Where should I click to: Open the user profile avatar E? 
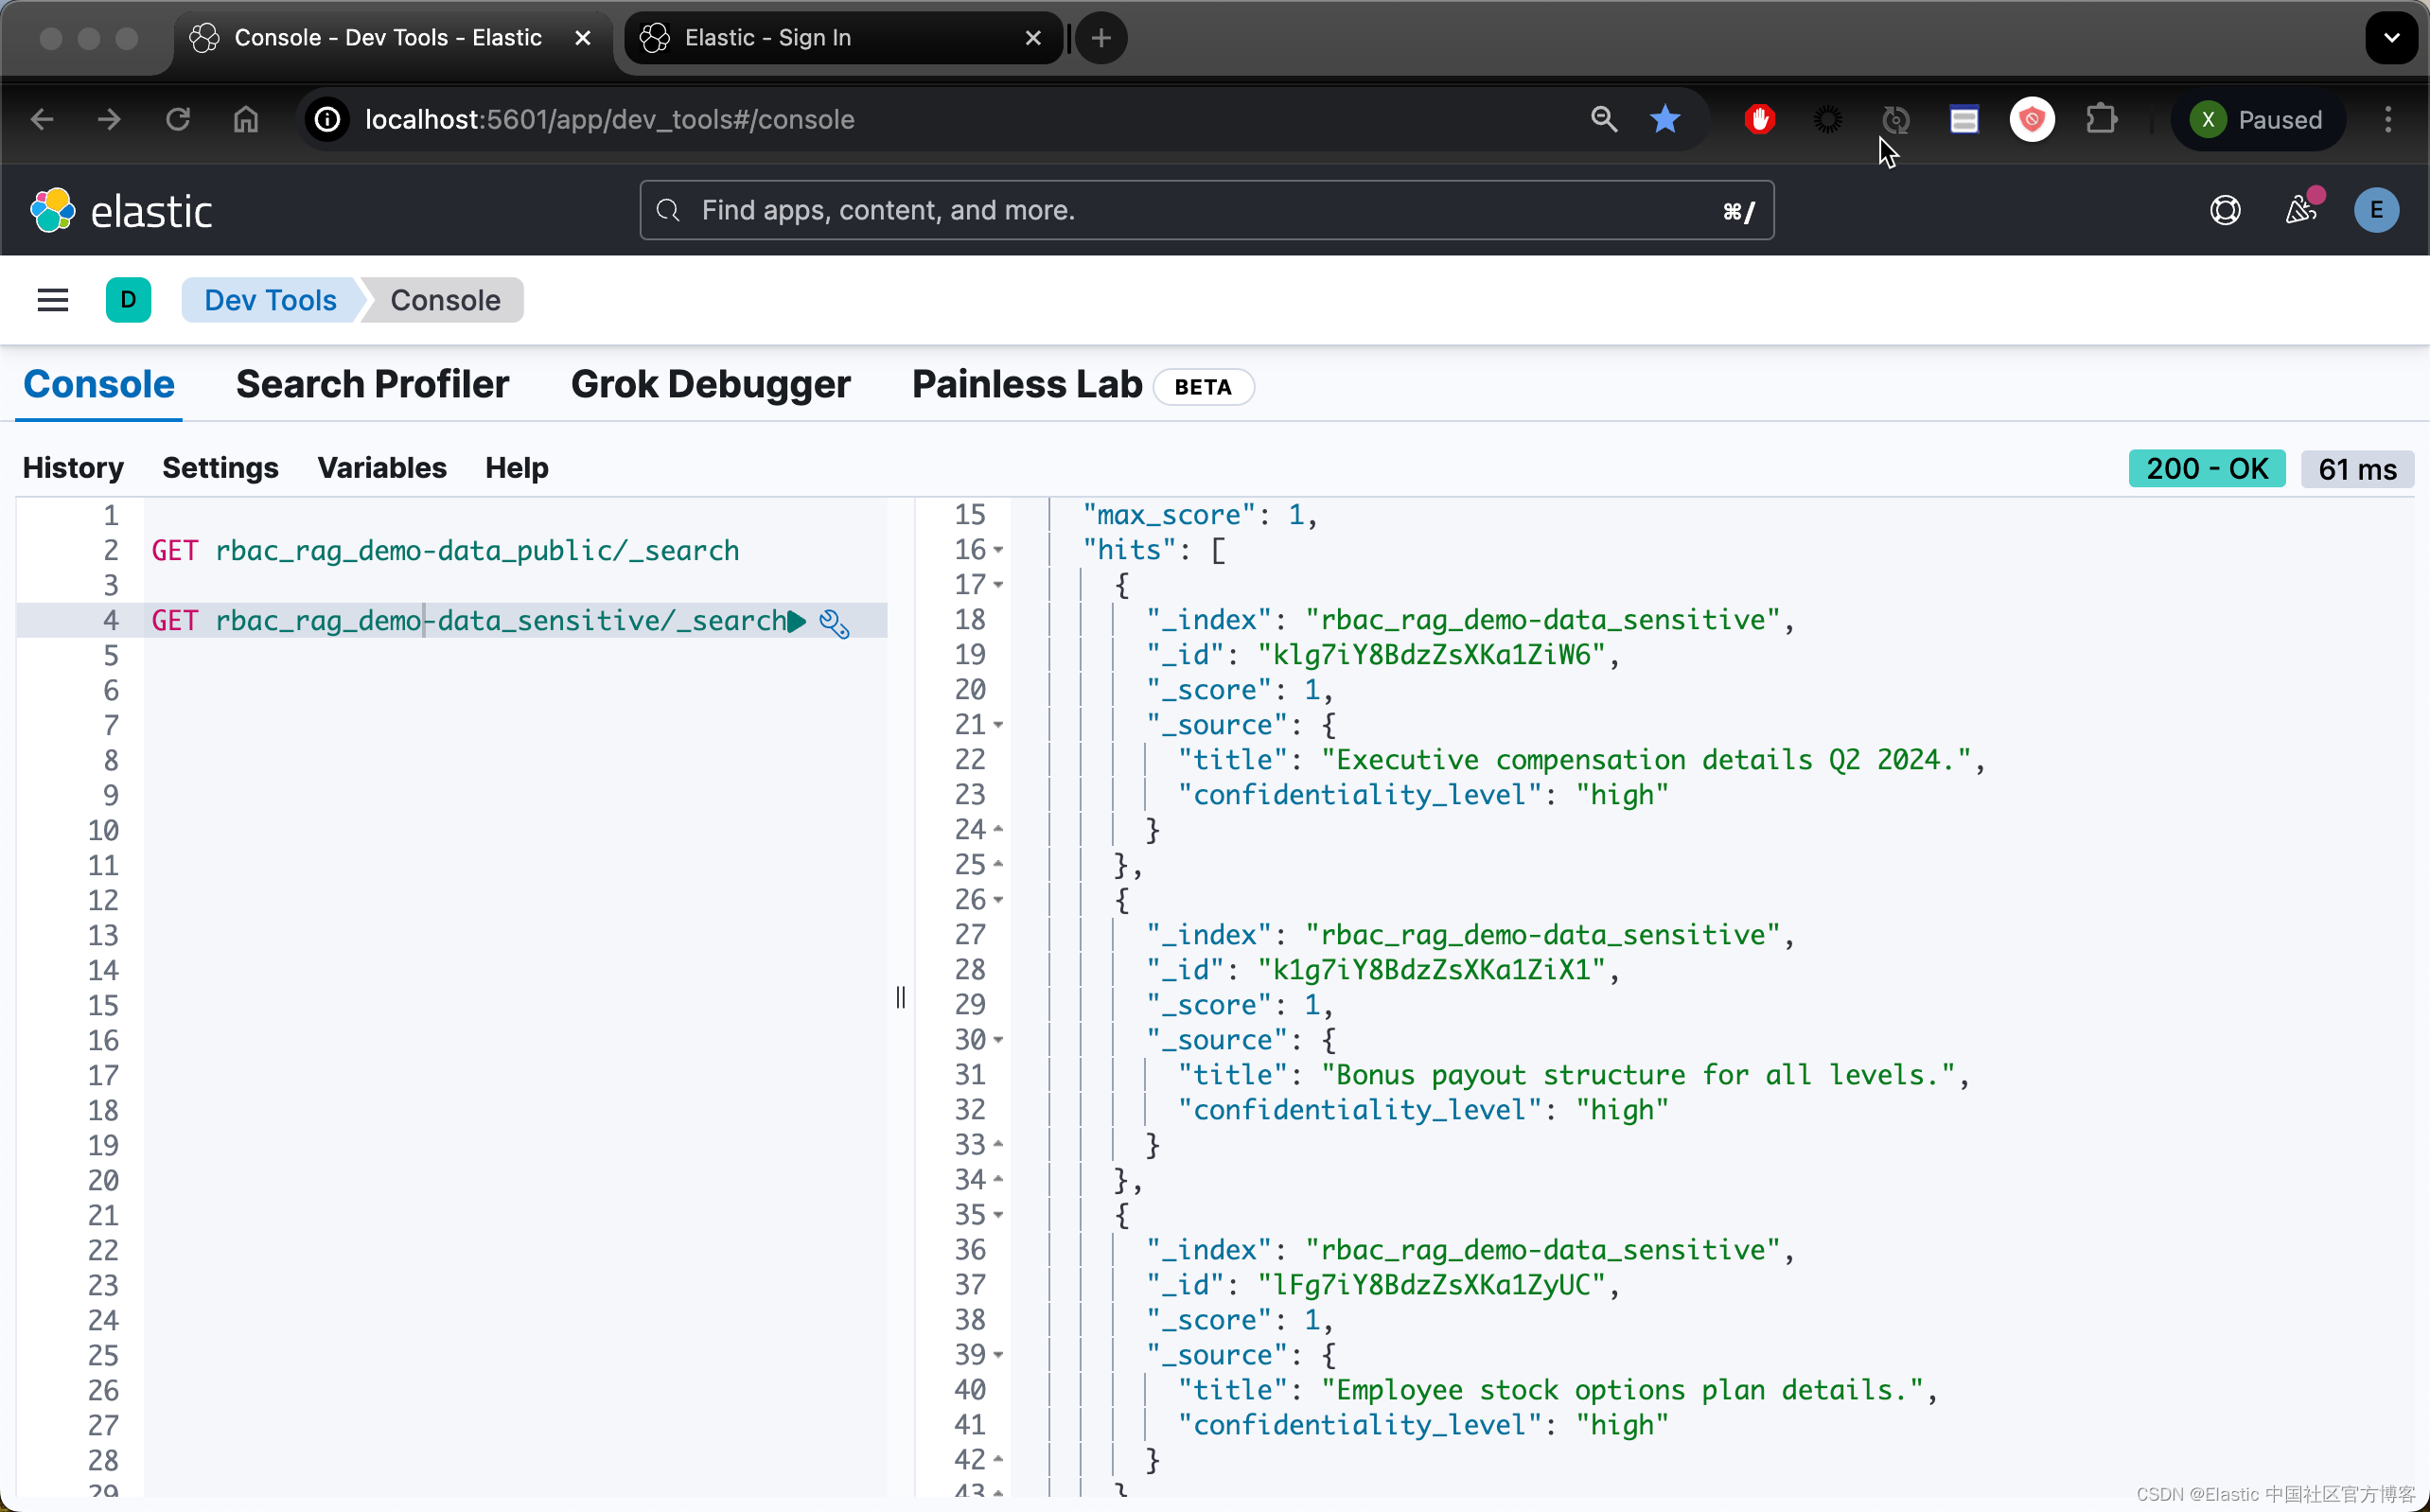pos(2377,210)
